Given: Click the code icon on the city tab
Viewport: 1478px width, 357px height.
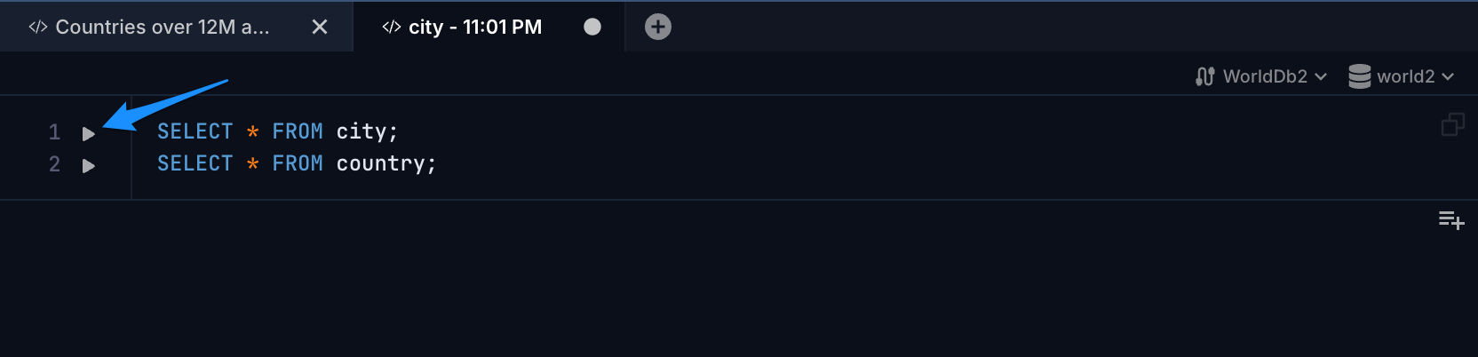Looking at the screenshot, I should [x=391, y=27].
